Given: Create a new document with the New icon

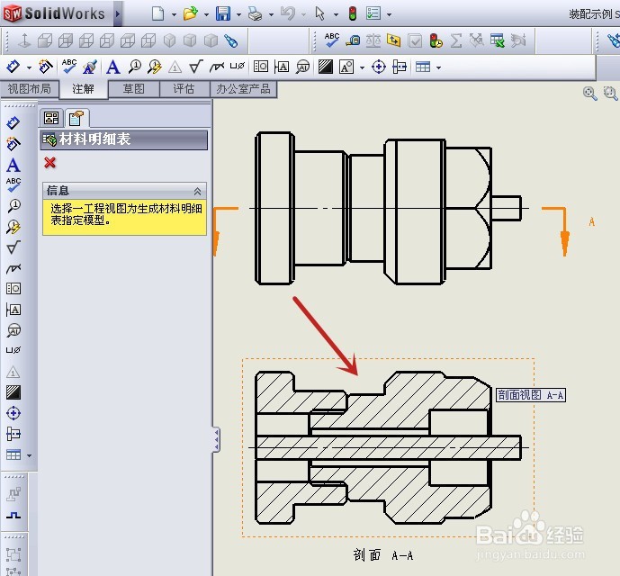Looking at the screenshot, I should coord(157,13).
